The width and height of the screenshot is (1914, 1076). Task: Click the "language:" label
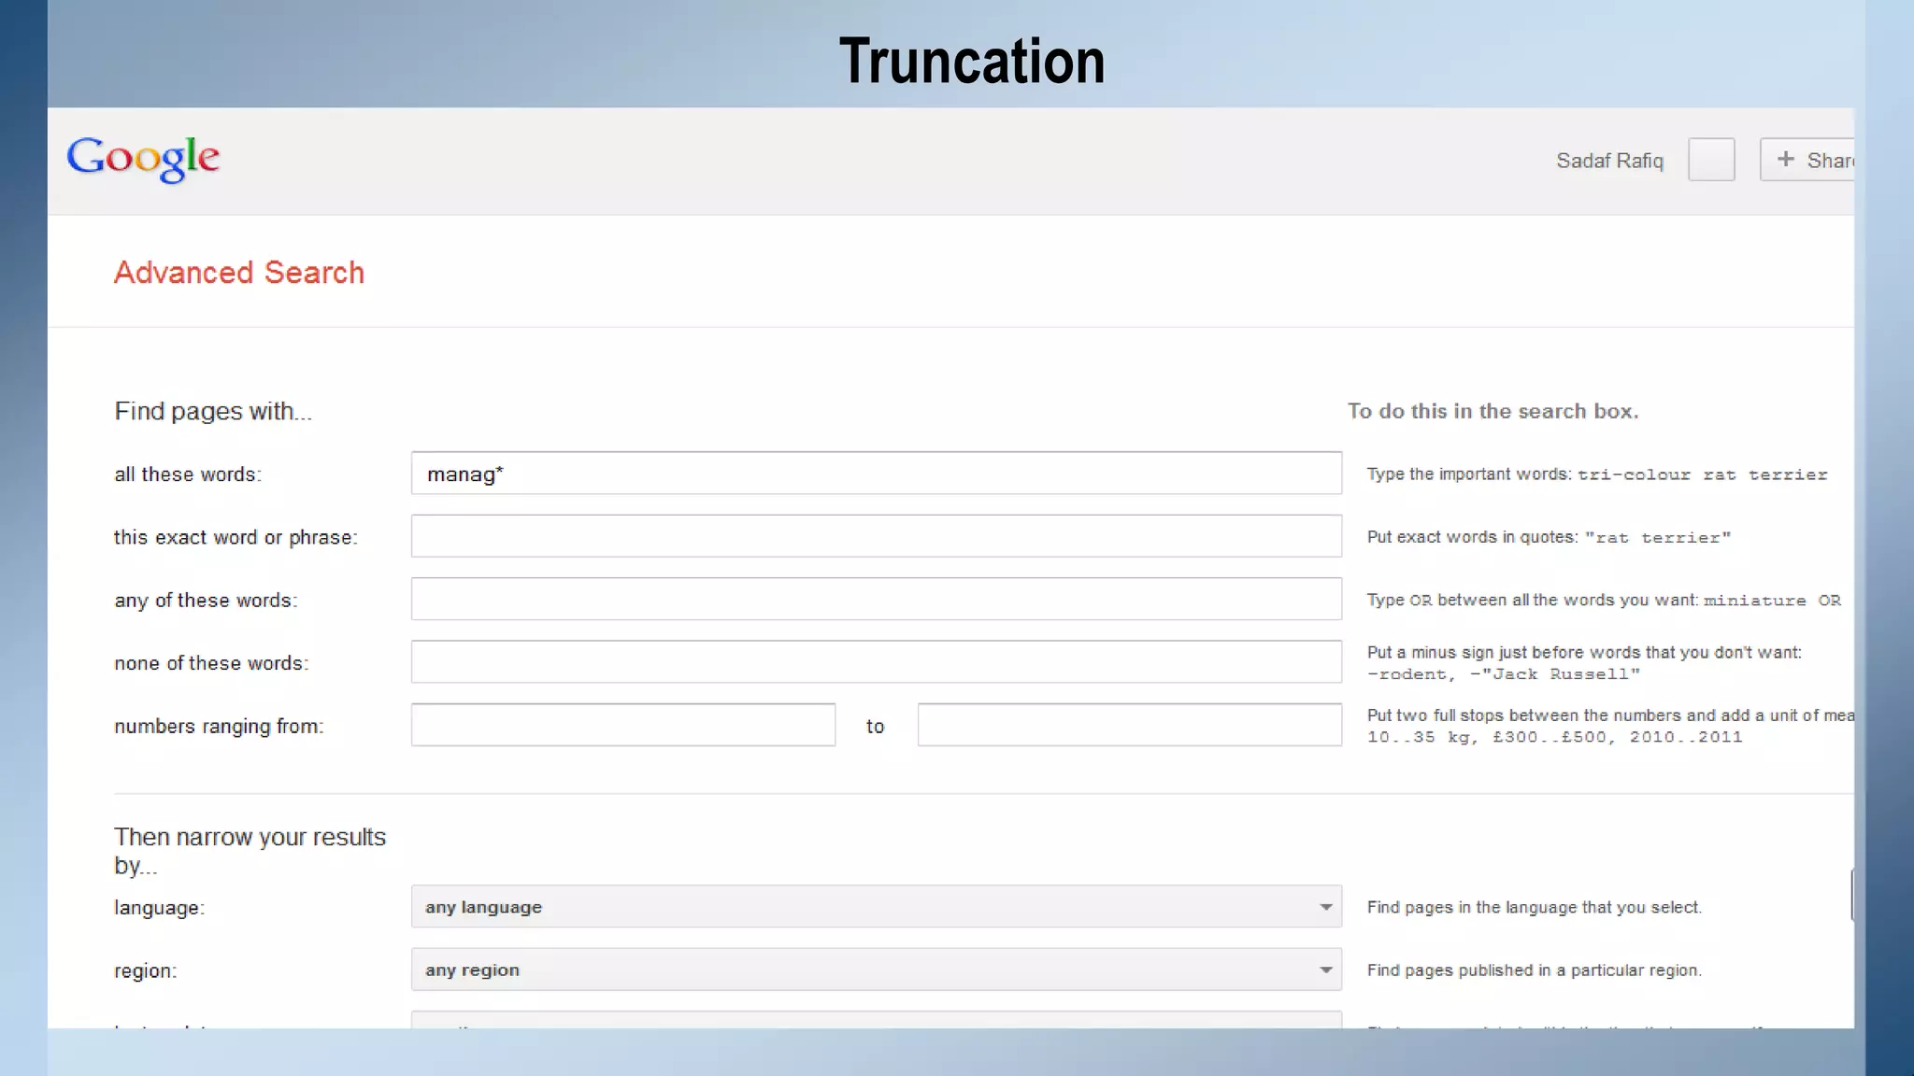159,908
